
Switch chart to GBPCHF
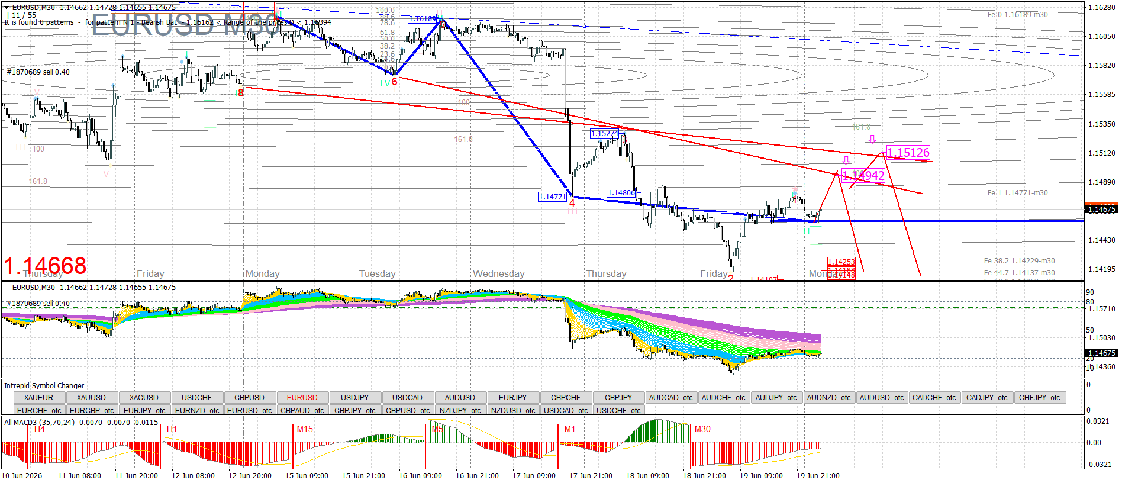click(x=566, y=398)
